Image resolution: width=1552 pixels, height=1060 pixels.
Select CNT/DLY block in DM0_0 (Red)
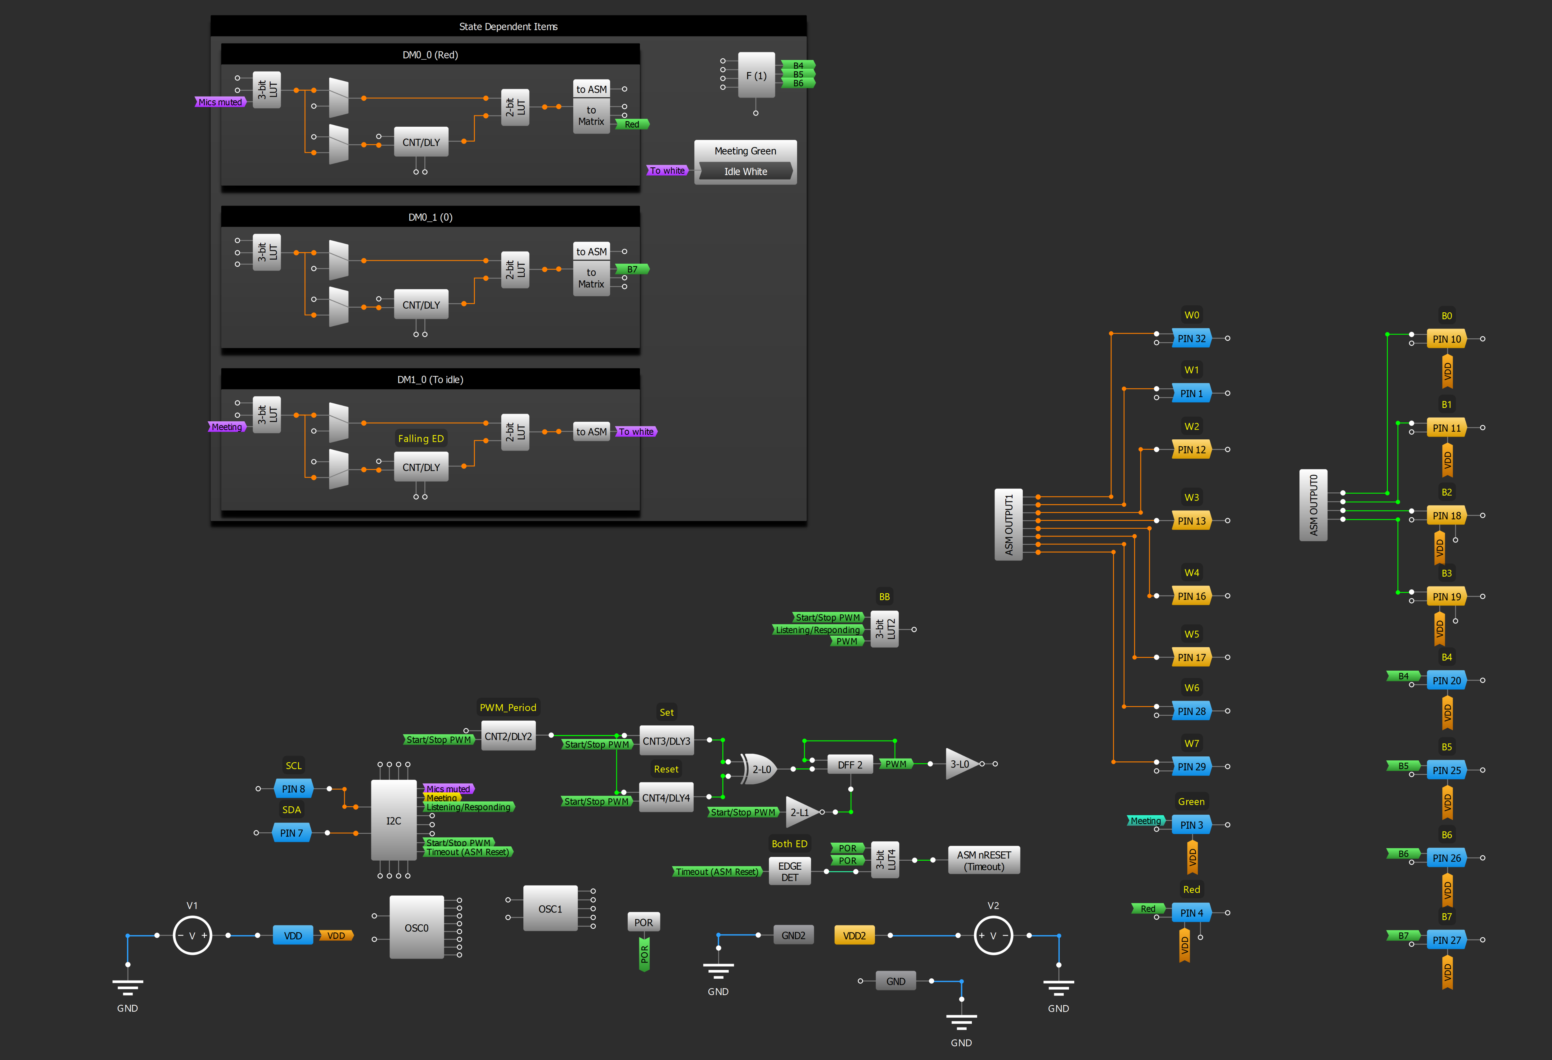click(x=422, y=142)
